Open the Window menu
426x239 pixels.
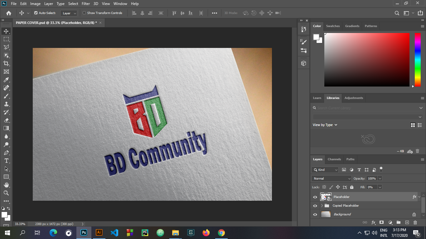[120, 4]
